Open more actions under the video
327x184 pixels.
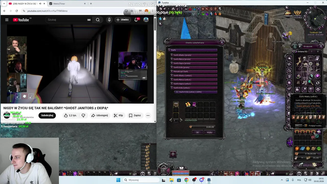point(148,116)
